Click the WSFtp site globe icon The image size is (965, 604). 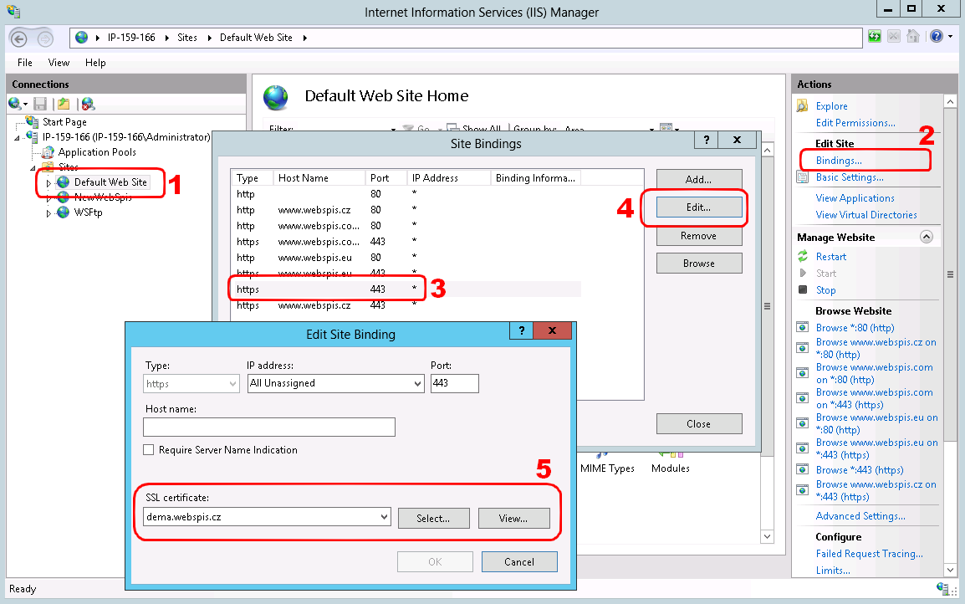pyautogui.click(x=64, y=212)
